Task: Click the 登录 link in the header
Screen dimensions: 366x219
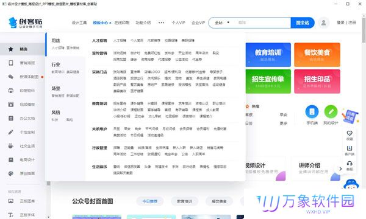Action: pos(340,23)
